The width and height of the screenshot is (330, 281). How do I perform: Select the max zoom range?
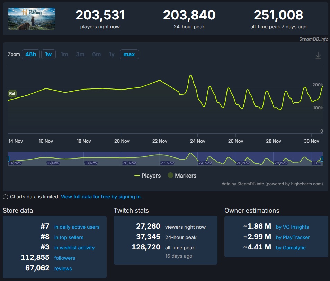point(129,54)
